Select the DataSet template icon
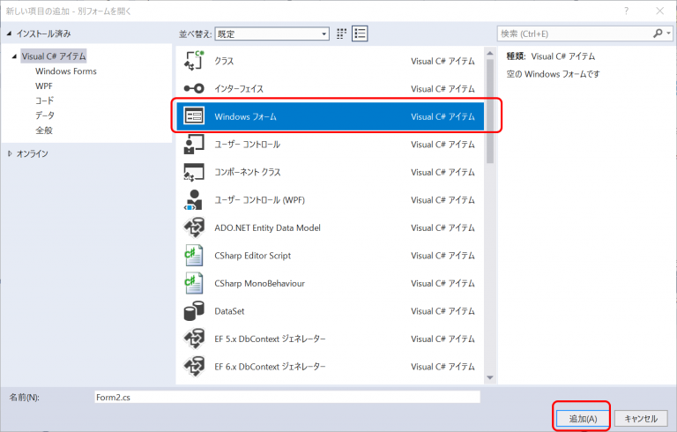The image size is (677, 432). click(x=194, y=311)
